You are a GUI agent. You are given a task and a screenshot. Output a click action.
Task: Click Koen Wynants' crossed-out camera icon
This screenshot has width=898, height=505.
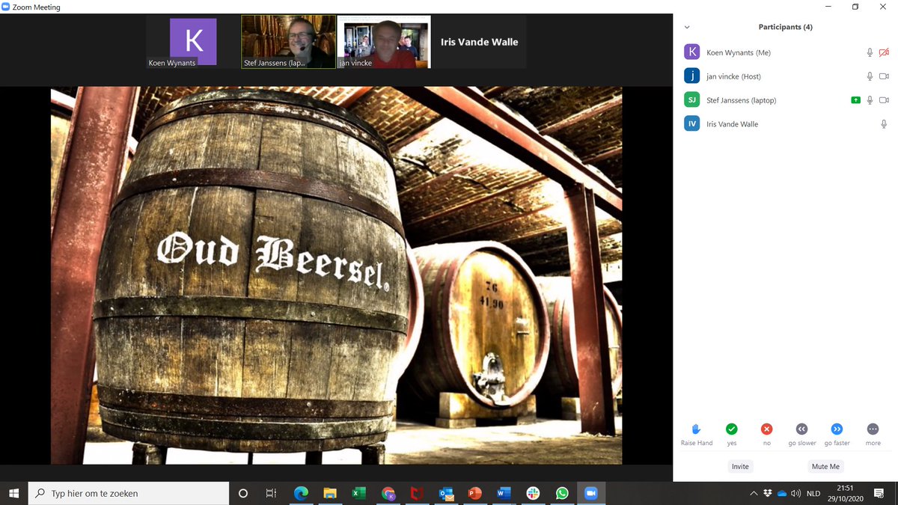point(884,52)
